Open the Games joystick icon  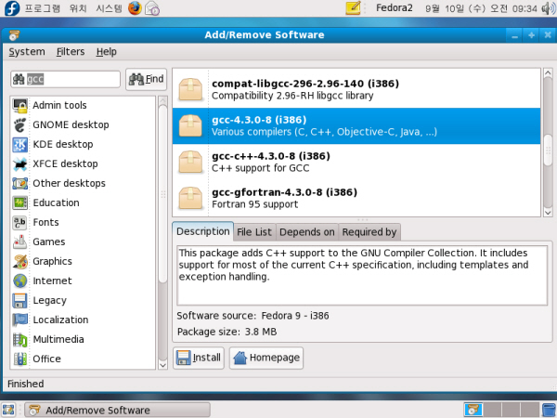tap(19, 242)
